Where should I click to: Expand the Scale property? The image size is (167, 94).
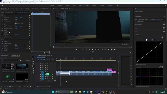tap(3, 20)
